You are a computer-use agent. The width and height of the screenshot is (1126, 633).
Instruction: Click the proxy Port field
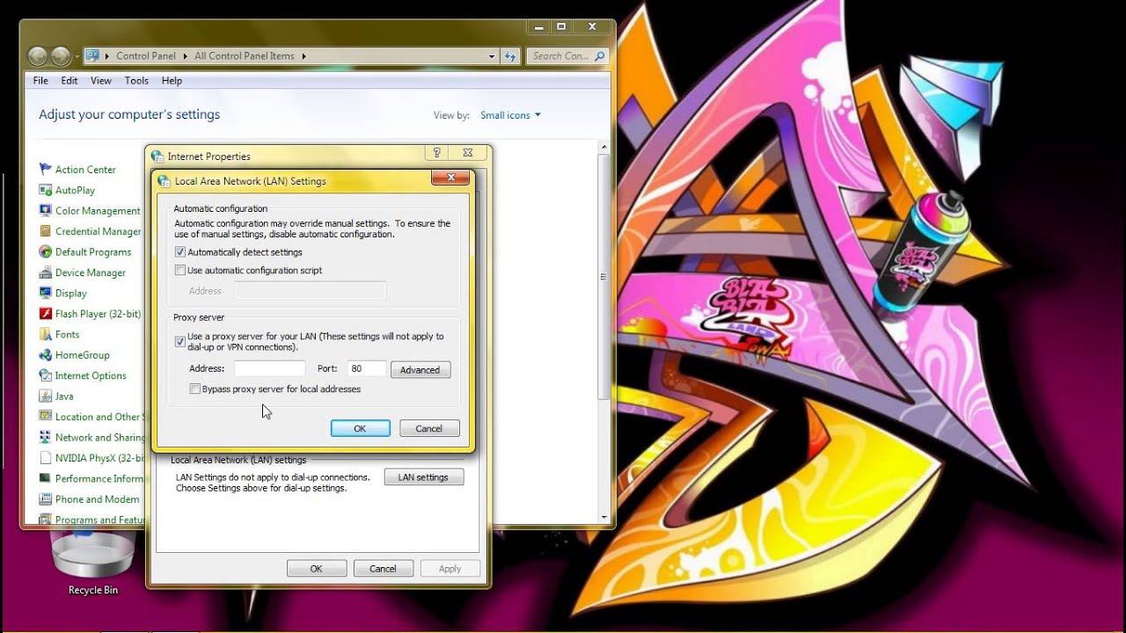pyautogui.click(x=367, y=369)
